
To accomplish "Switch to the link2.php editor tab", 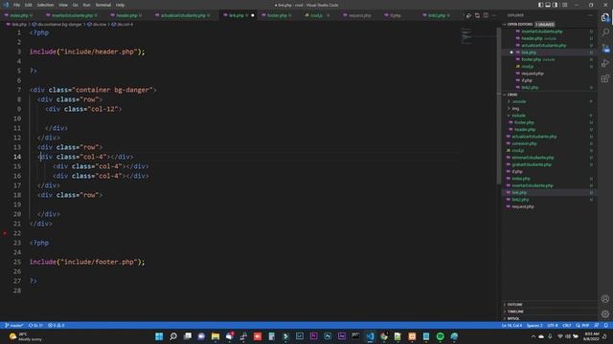I will (437, 15).
